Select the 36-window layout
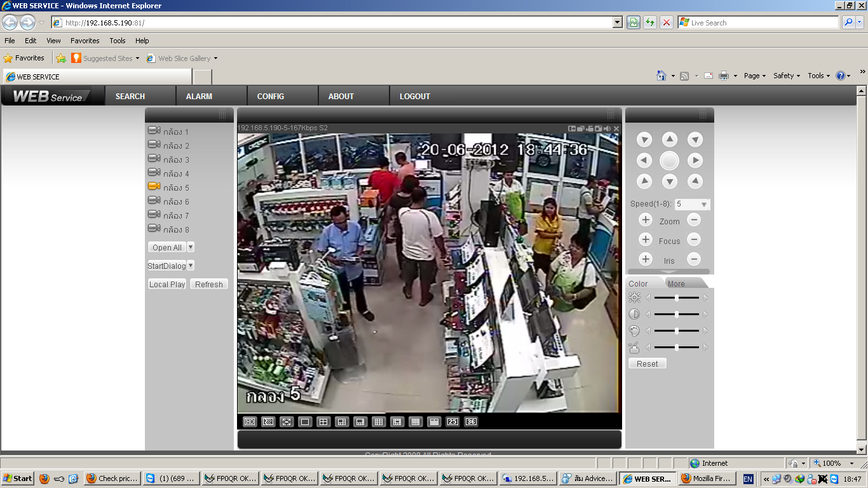 click(471, 421)
